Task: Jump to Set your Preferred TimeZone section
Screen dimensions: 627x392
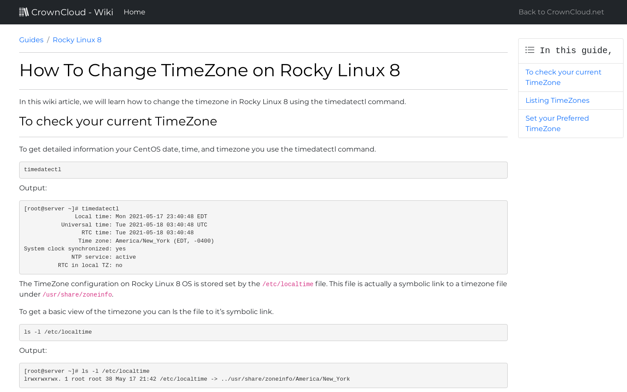Action: click(557, 124)
